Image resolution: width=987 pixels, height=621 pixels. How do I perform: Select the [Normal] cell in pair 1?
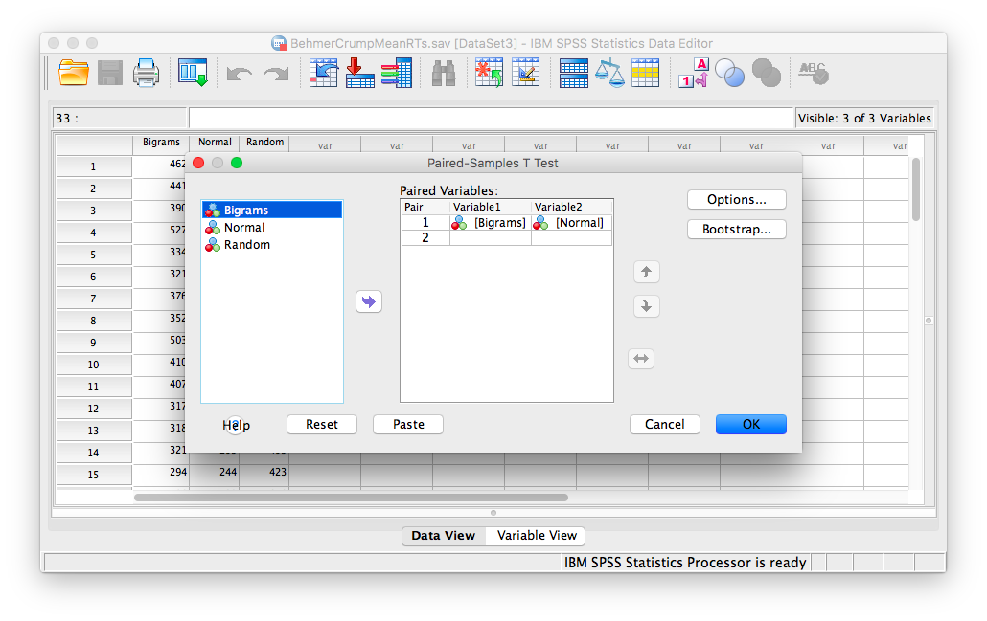click(571, 223)
